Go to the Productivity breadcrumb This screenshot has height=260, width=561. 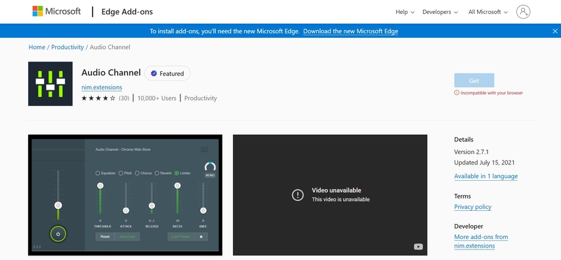point(68,47)
